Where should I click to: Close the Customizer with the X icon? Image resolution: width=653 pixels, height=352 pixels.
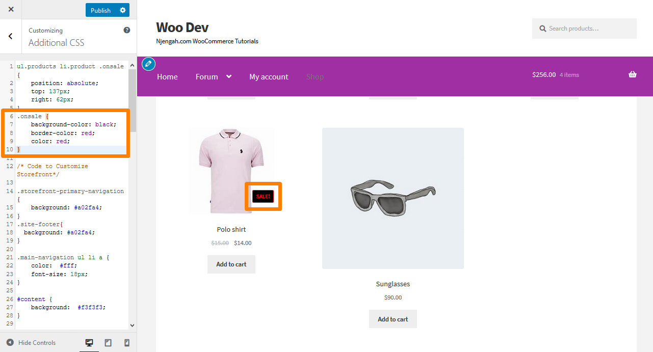coord(11,10)
